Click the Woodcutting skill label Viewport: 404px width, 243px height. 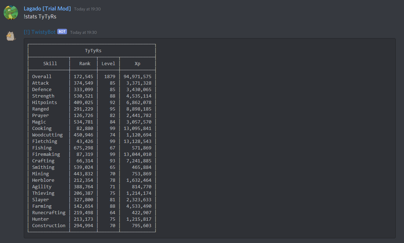[x=48, y=135]
